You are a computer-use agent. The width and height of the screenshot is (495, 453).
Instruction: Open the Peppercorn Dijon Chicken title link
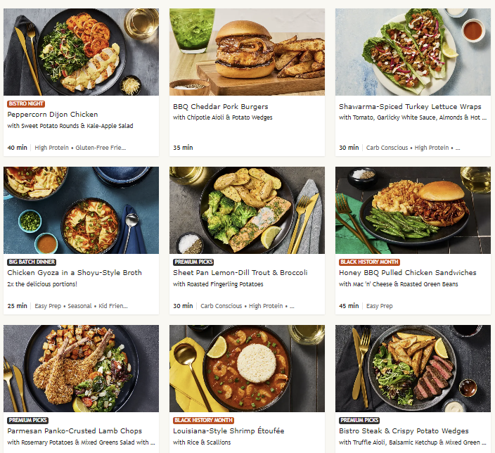point(53,115)
